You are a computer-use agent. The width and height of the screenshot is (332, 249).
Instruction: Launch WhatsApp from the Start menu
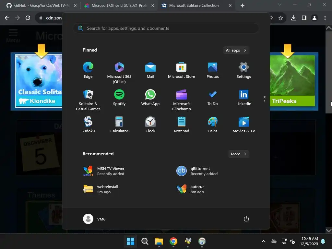pos(150,98)
